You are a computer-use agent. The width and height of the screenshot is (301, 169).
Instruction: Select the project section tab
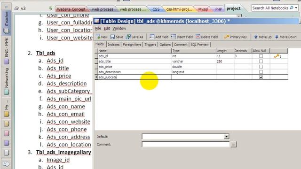click(233, 8)
